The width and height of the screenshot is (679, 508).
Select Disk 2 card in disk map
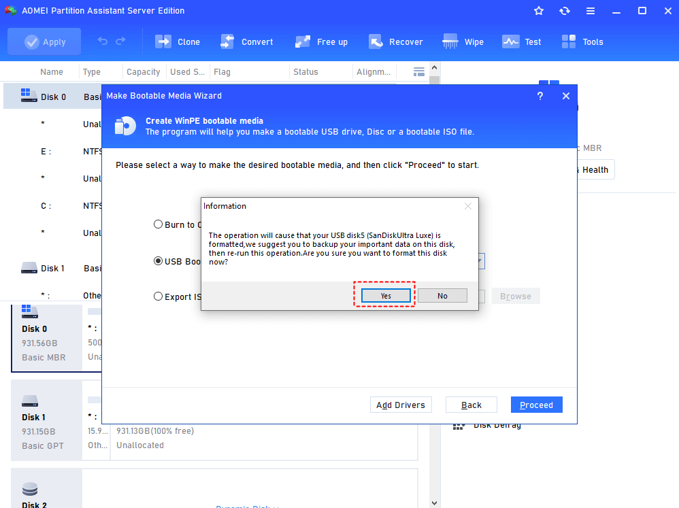pyautogui.click(x=47, y=490)
